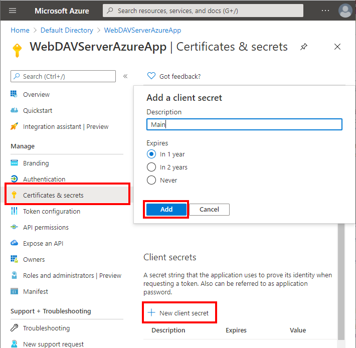Click the Overview grid icon

14,94
